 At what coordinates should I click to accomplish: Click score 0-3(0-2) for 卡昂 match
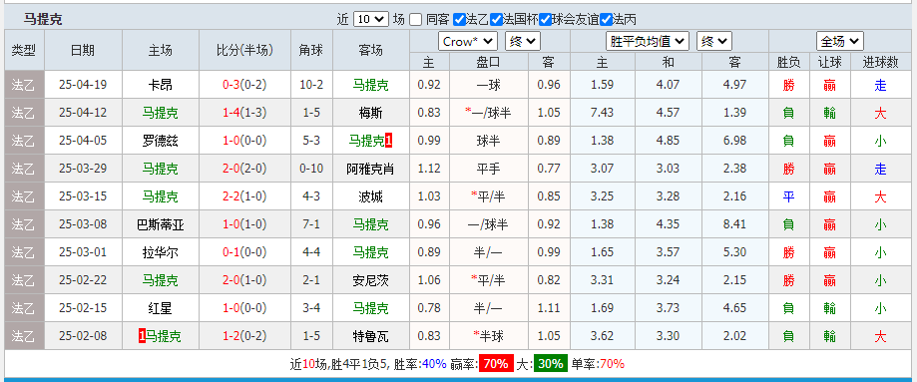(x=244, y=85)
